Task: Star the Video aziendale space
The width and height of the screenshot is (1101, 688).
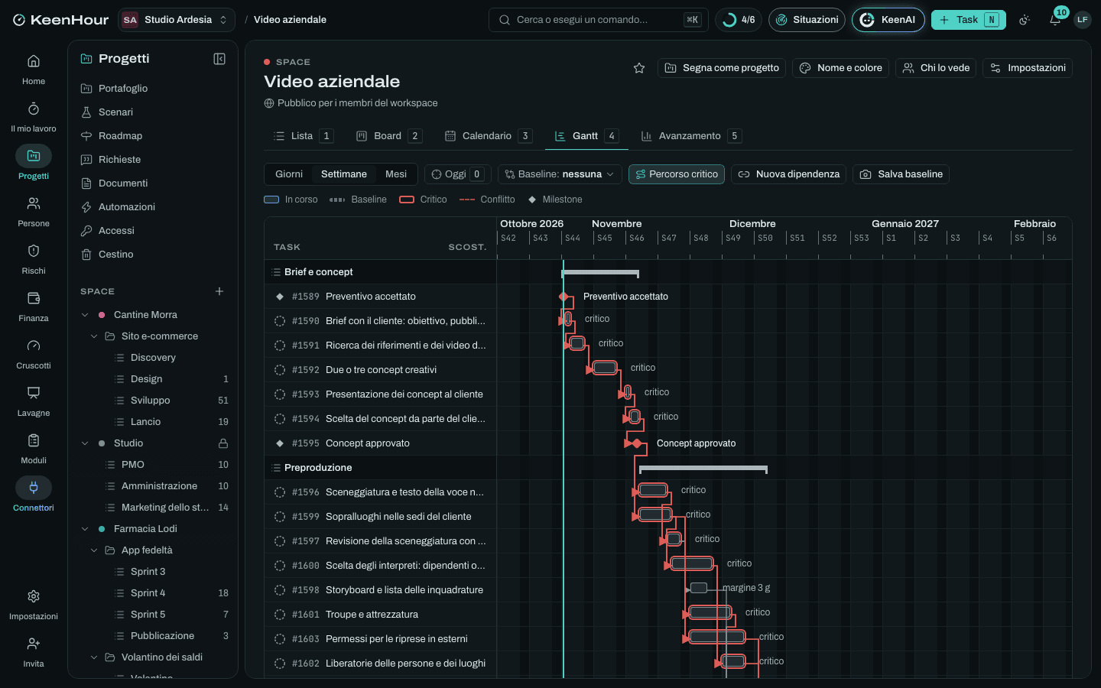Action: [x=639, y=68]
